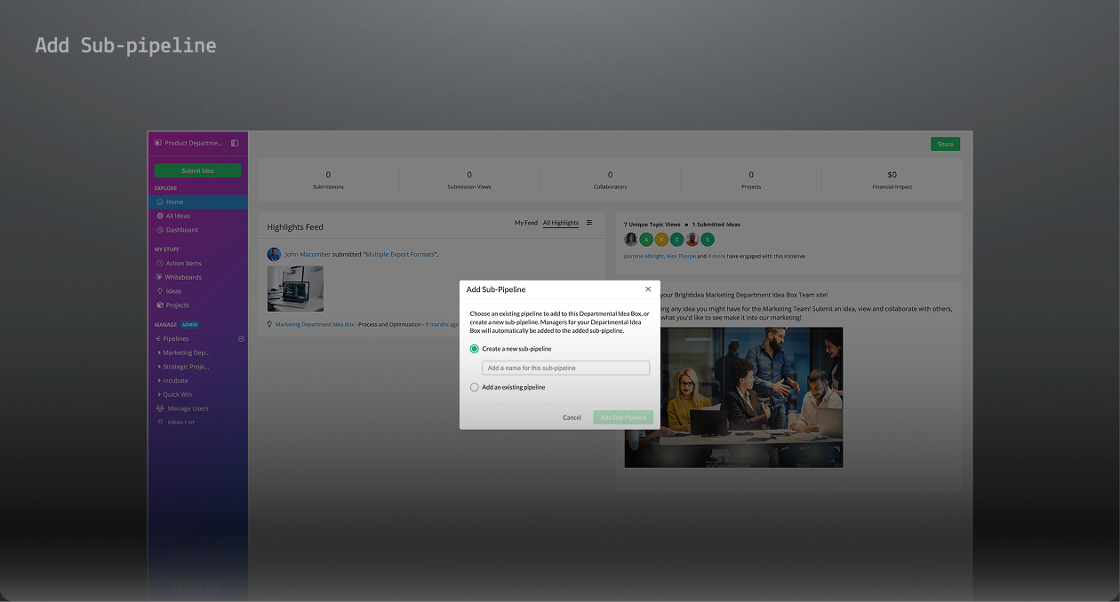
Task: Open the Marketing Dep... pipeline
Action: [187, 352]
